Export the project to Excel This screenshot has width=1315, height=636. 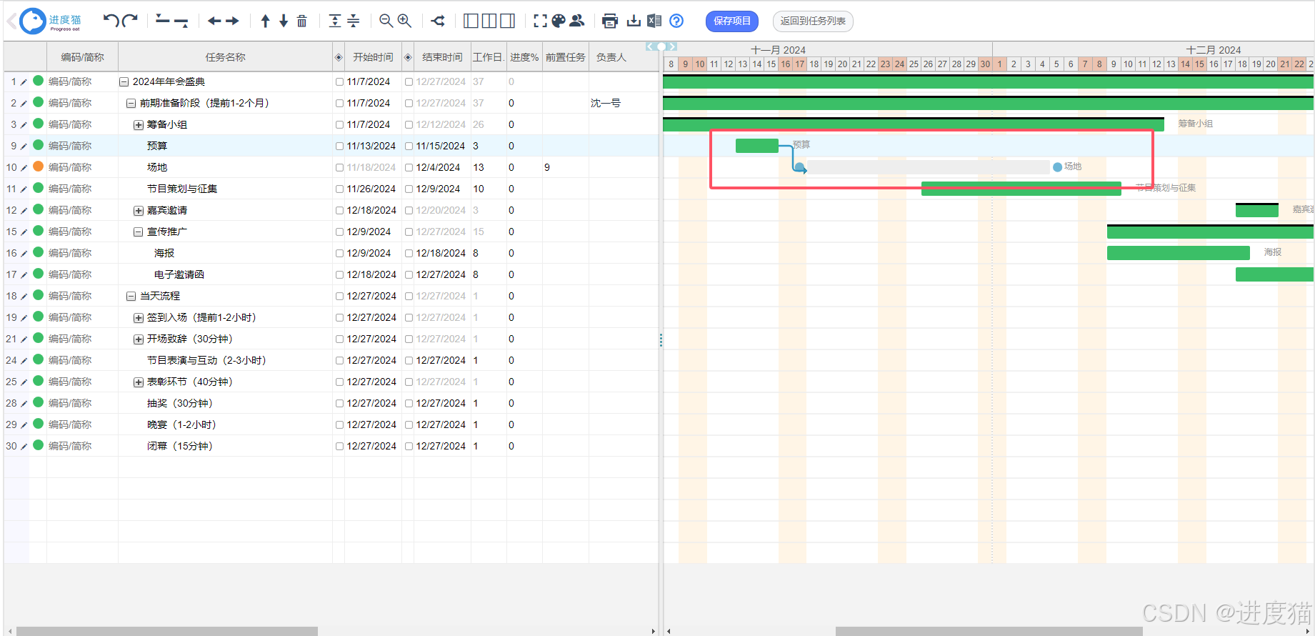[x=654, y=21]
